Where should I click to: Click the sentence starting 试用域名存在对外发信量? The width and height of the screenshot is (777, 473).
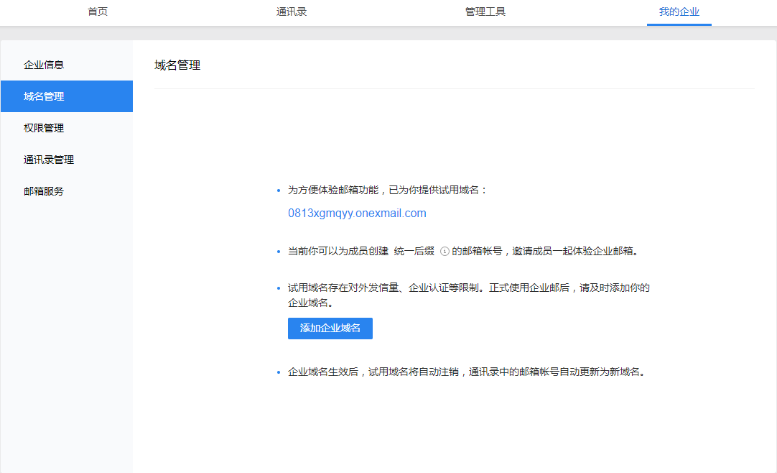[x=468, y=288]
